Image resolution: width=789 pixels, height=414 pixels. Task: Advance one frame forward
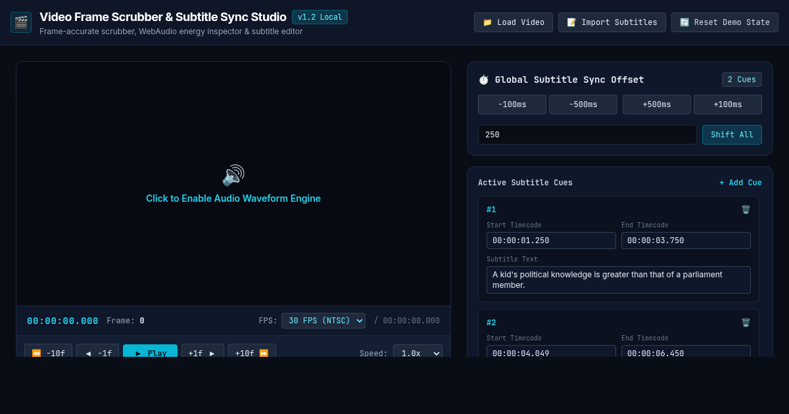tap(203, 351)
